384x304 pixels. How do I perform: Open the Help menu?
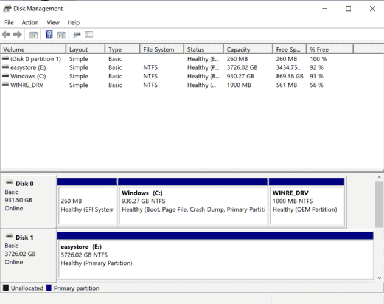point(74,22)
